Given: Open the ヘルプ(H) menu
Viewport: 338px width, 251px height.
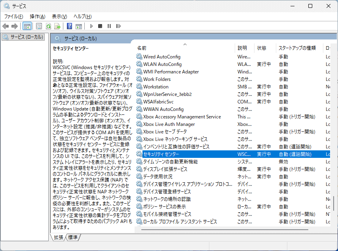Looking at the screenshot, I should pos(83,17).
